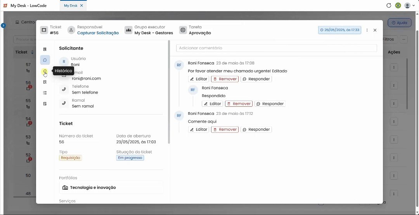Click the Grupo executor people icon
Image resolution: width=419 pixels, height=215 pixels.
(x=128, y=30)
